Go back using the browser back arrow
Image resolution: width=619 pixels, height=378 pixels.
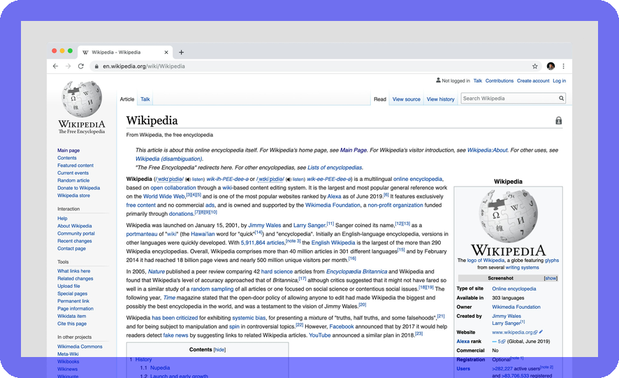[x=55, y=66]
